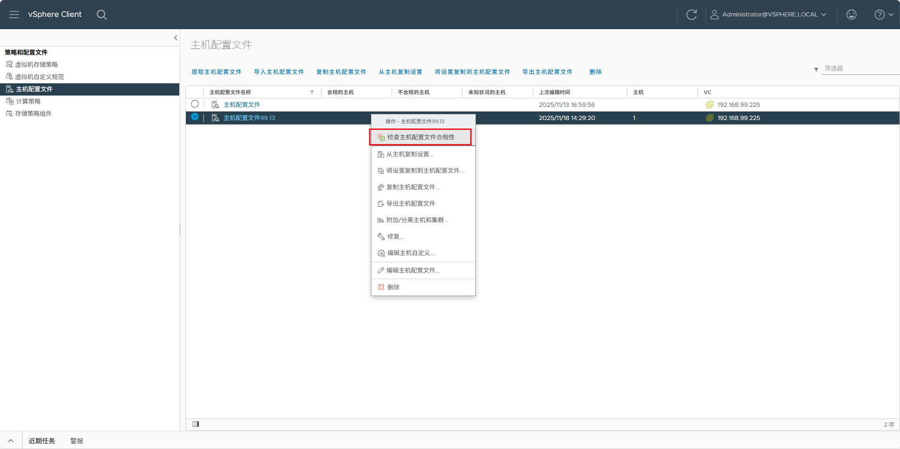Refresh the vSphere Client view
The height and width of the screenshot is (449, 900).
[x=691, y=15]
